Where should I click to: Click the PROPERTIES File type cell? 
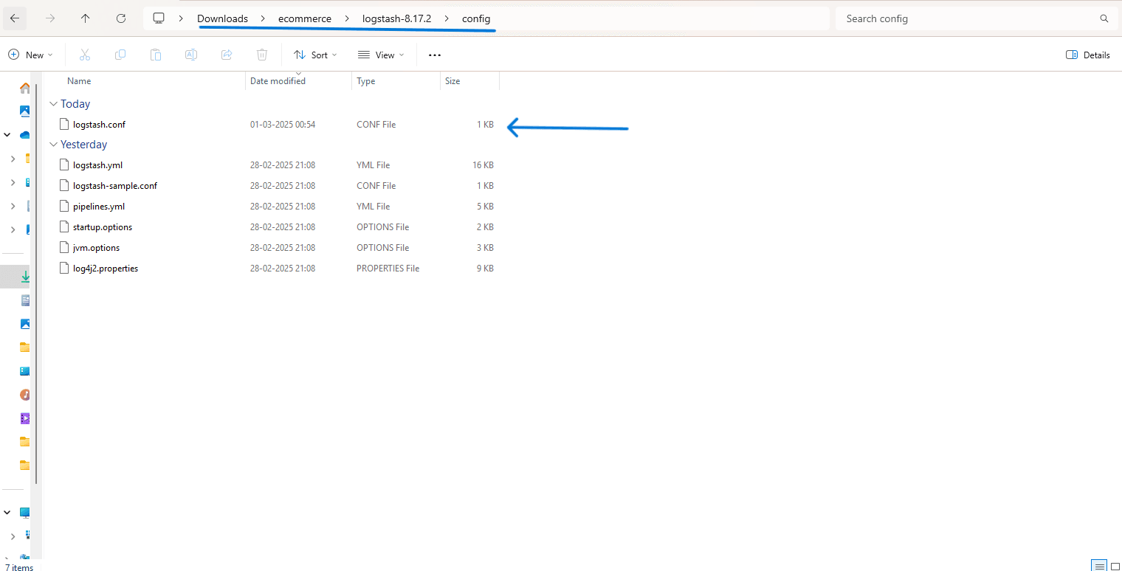(x=388, y=269)
